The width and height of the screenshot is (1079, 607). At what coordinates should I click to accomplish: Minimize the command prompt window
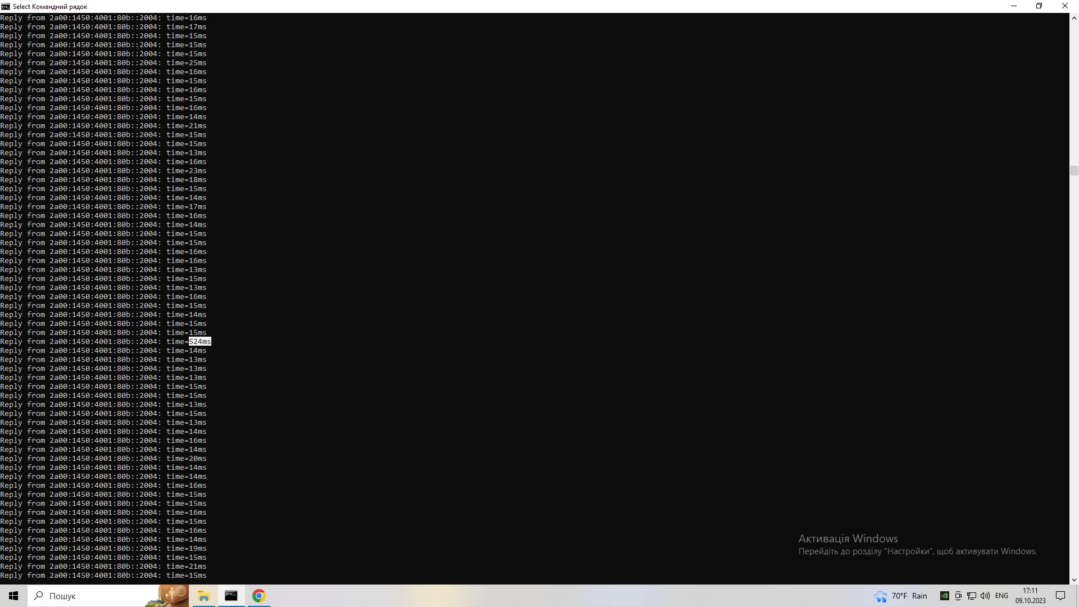[1014, 6]
